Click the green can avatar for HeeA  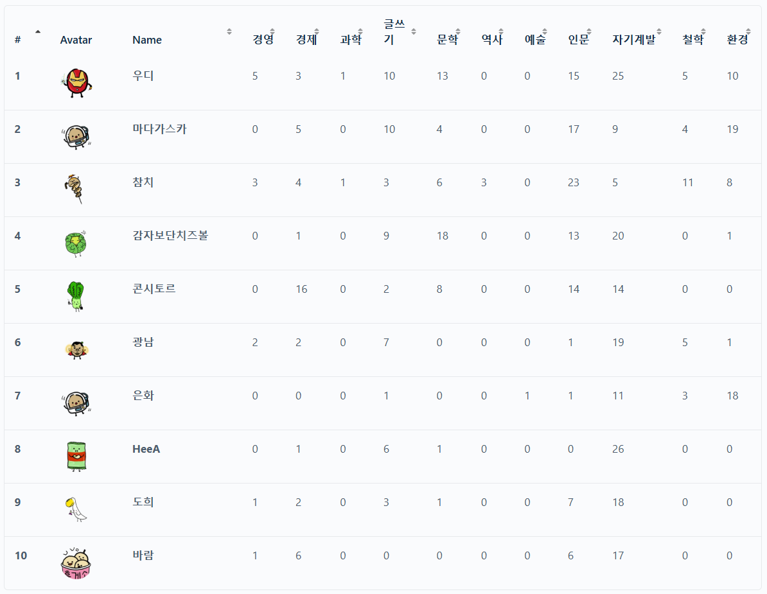[76, 456]
